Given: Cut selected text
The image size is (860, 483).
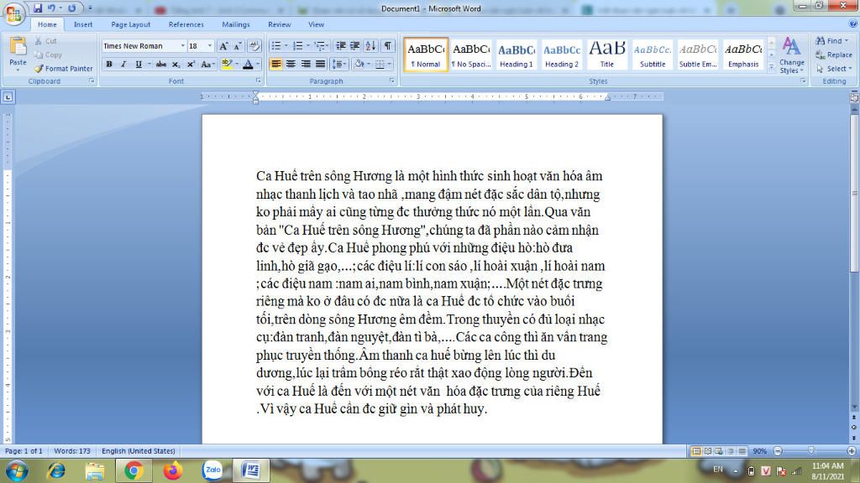Looking at the screenshot, I should [45, 41].
